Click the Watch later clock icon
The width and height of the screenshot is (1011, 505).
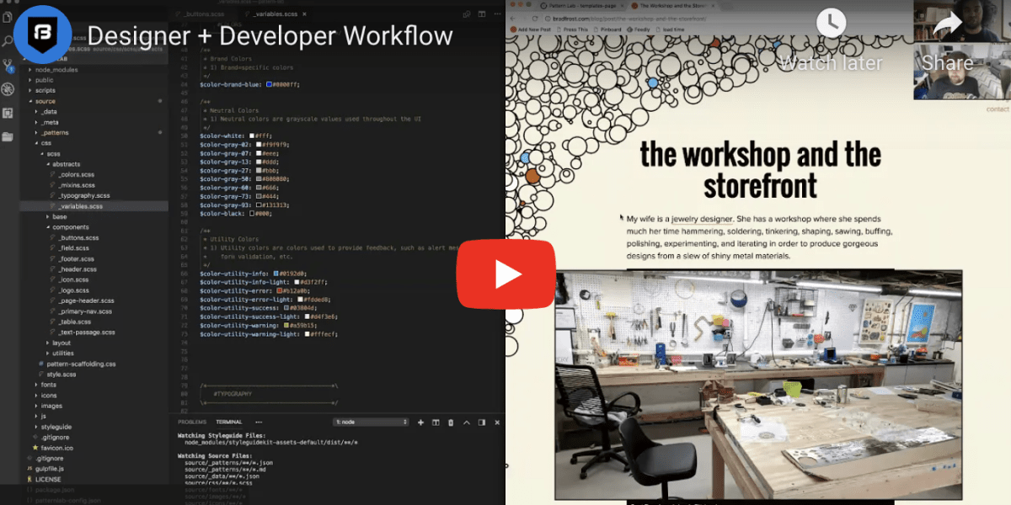831,23
